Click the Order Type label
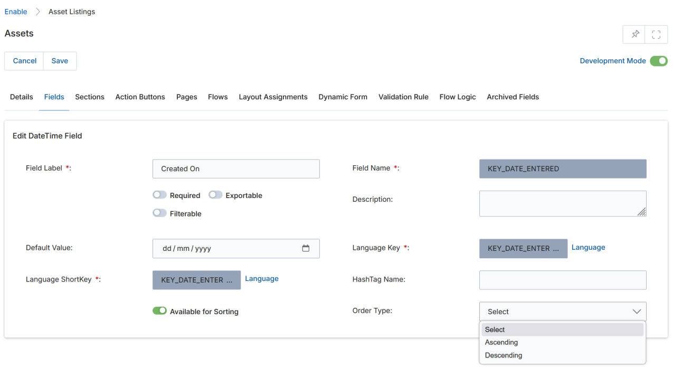Screen dimensions: 673x367 click(x=373, y=310)
